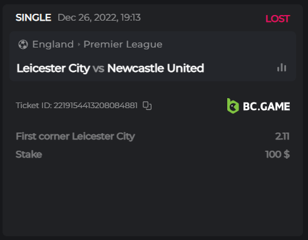Screen dimensions: 308x240
Task: Click the 100 $ stake amount
Action: point(277,154)
